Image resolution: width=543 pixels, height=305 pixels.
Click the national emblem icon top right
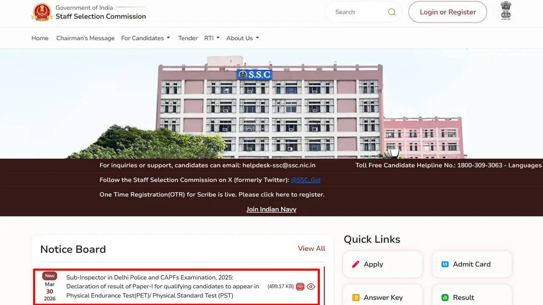tap(506, 11)
